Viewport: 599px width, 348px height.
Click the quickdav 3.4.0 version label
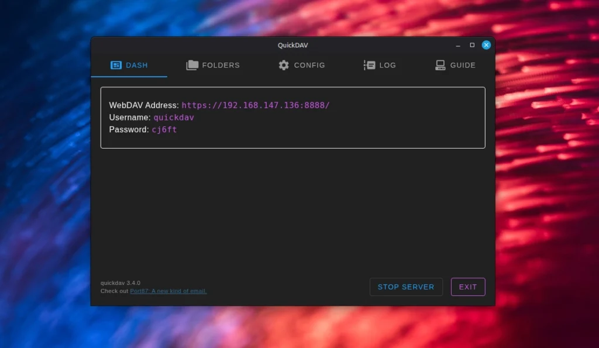point(121,282)
